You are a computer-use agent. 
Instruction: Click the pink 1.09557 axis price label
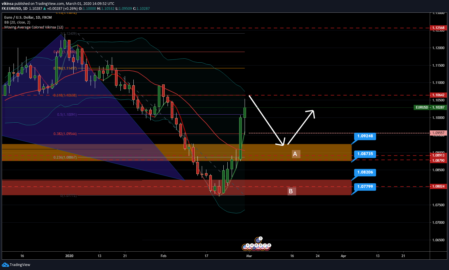[x=438, y=133]
